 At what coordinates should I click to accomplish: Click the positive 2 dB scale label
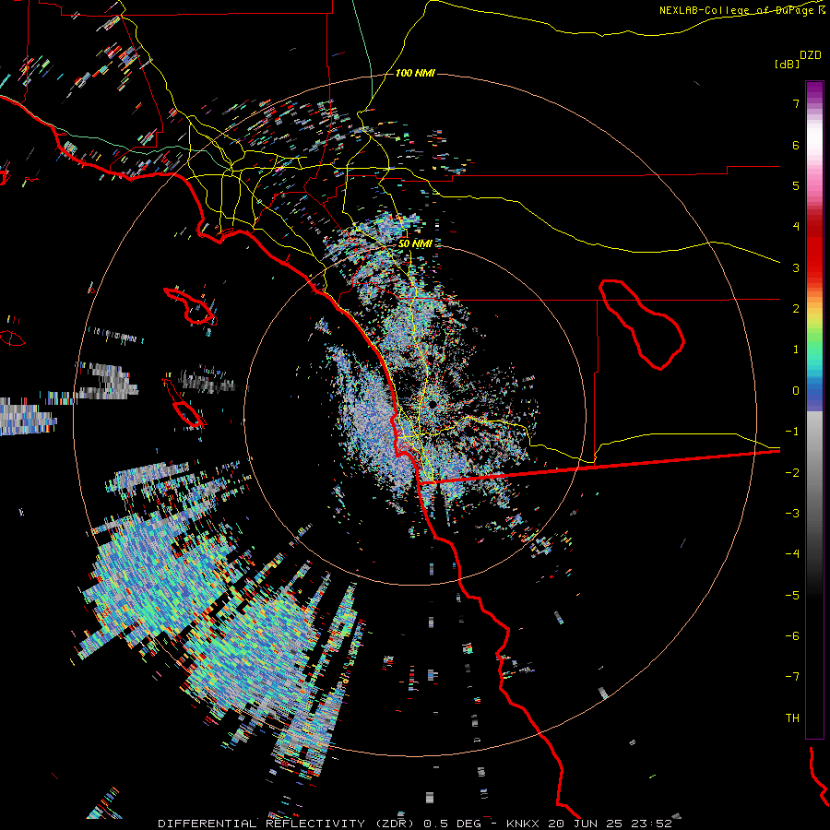(x=796, y=309)
